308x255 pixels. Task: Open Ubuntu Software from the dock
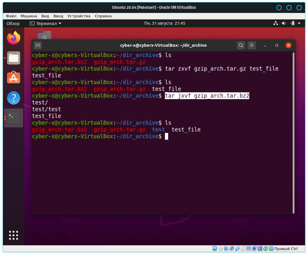pos(14,78)
